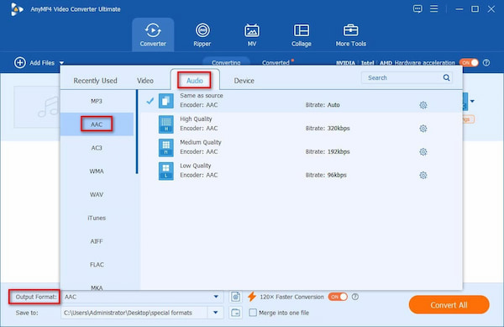
Task: Click the 120x Faster Conversion help icon
Action: click(x=354, y=297)
